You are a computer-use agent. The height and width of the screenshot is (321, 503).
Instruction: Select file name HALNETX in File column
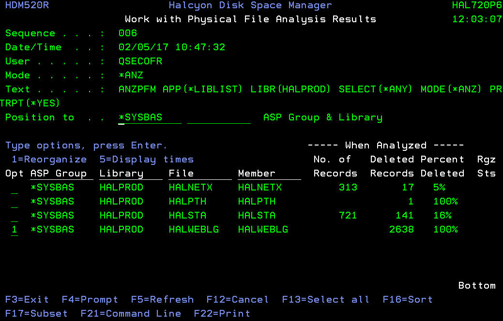tap(191, 188)
